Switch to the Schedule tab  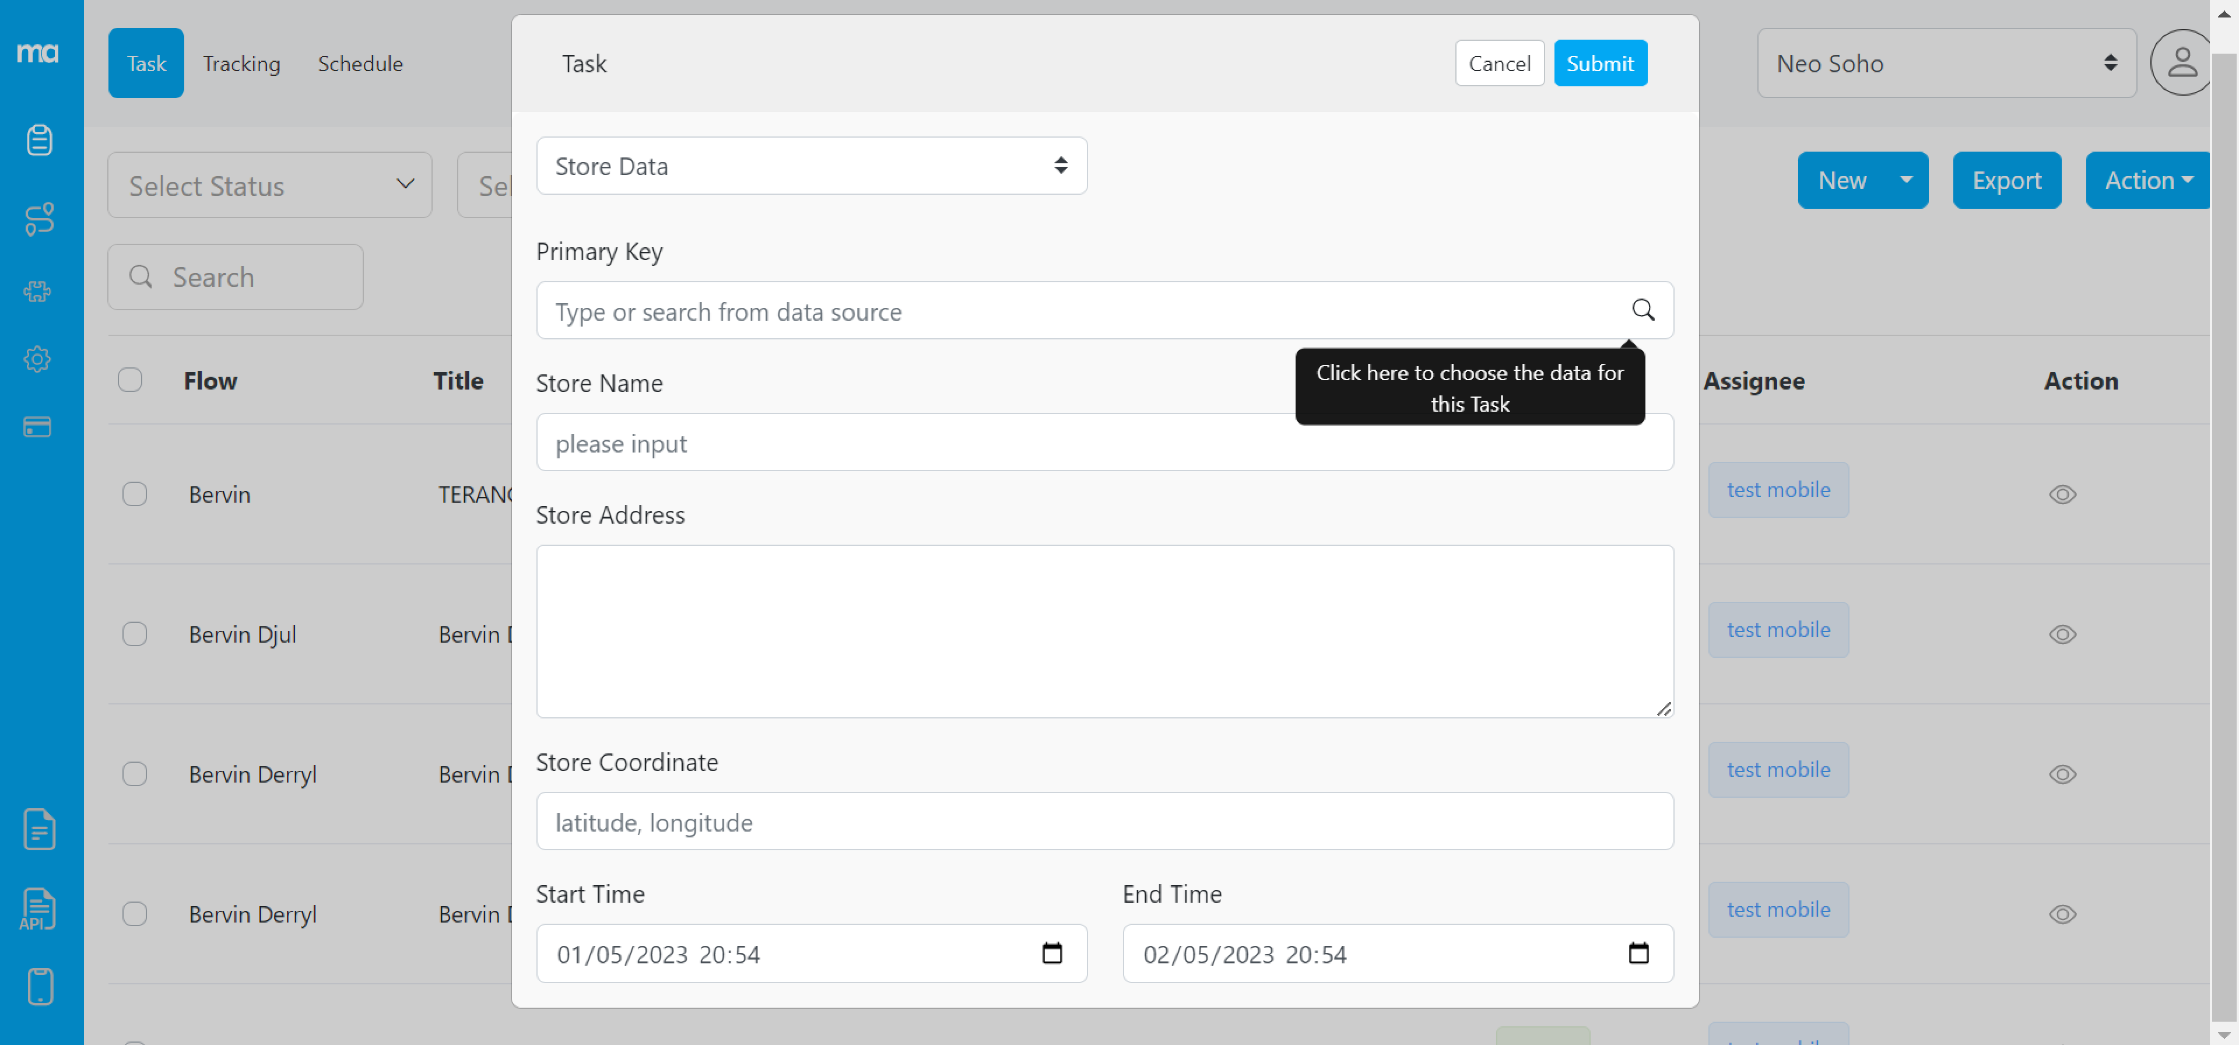[360, 62]
